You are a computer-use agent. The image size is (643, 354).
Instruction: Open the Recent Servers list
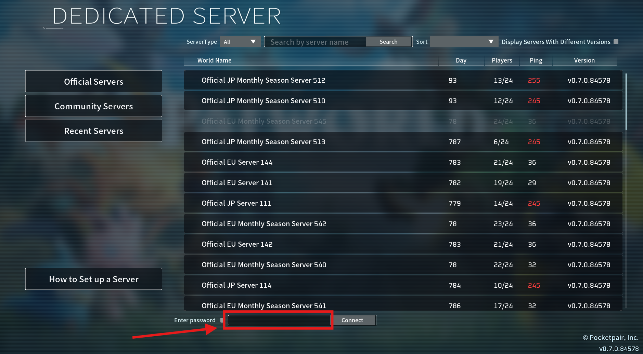93,131
